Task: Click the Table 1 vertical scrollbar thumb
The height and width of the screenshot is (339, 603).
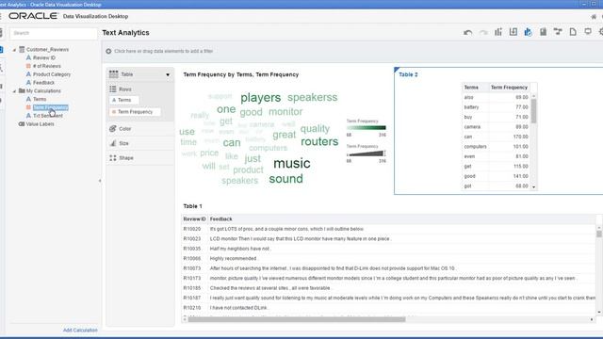Action: click(599, 234)
